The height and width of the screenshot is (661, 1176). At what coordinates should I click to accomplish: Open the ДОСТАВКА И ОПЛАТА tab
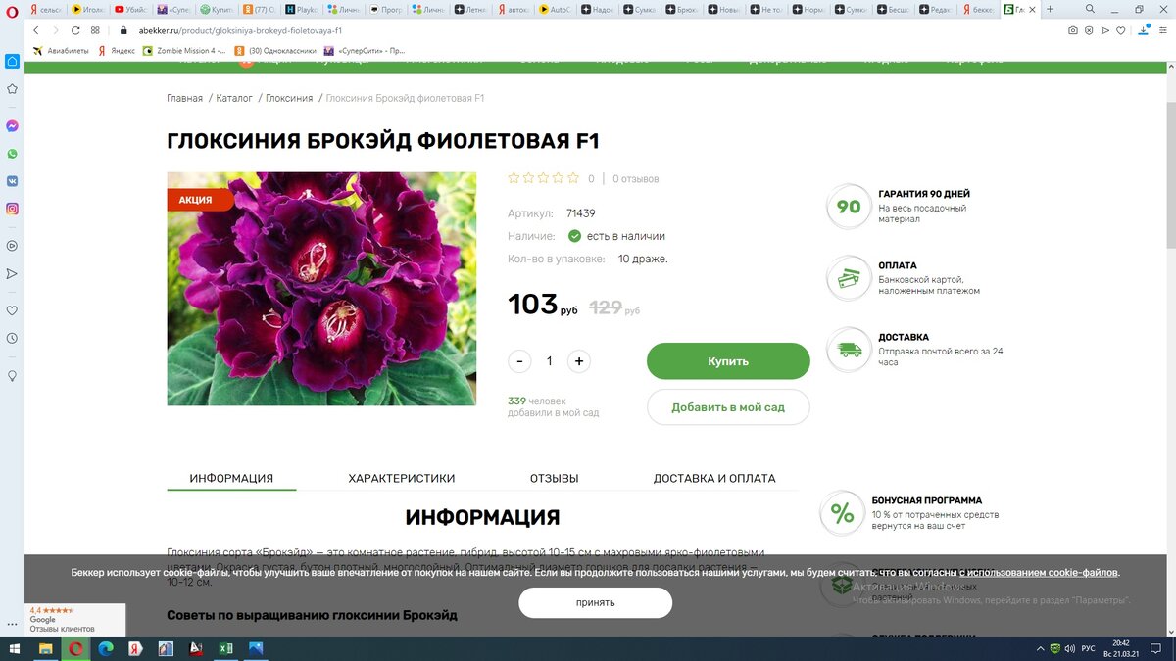714,479
